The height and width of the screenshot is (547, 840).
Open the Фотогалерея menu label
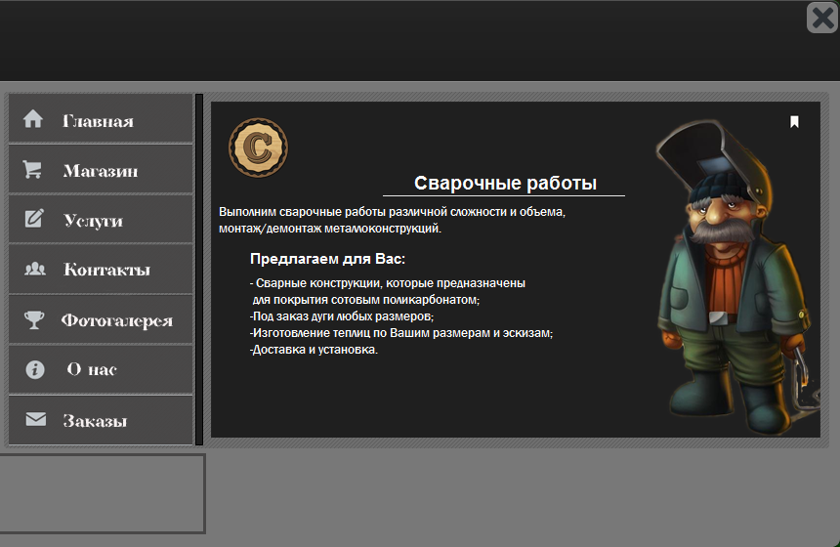(x=116, y=320)
